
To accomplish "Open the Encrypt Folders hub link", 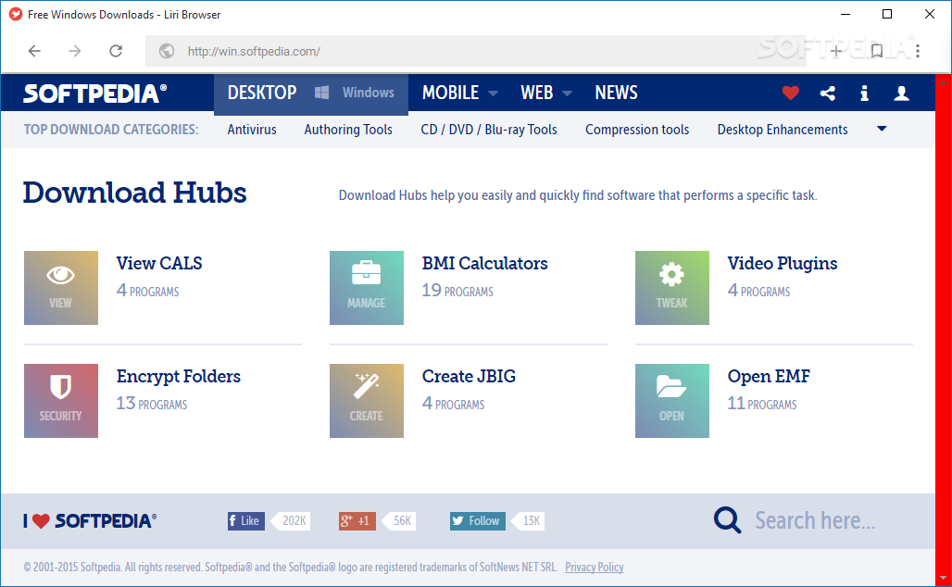I will (x=179, y=376).
